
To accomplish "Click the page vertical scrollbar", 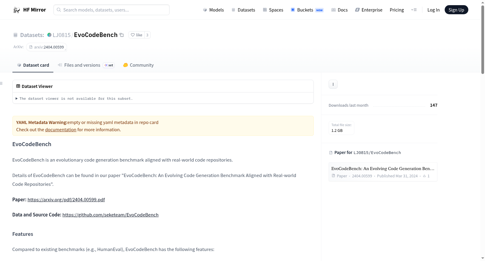I will coord(483,39).
